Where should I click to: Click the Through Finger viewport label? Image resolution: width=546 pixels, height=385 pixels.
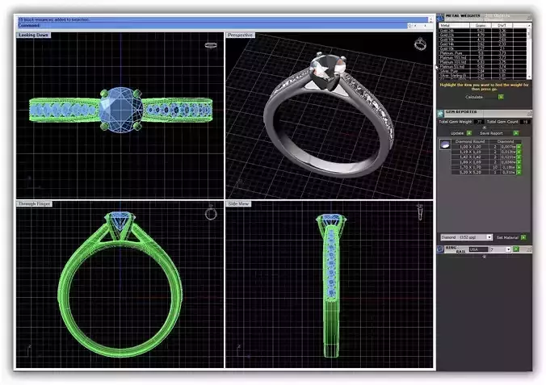35,203
